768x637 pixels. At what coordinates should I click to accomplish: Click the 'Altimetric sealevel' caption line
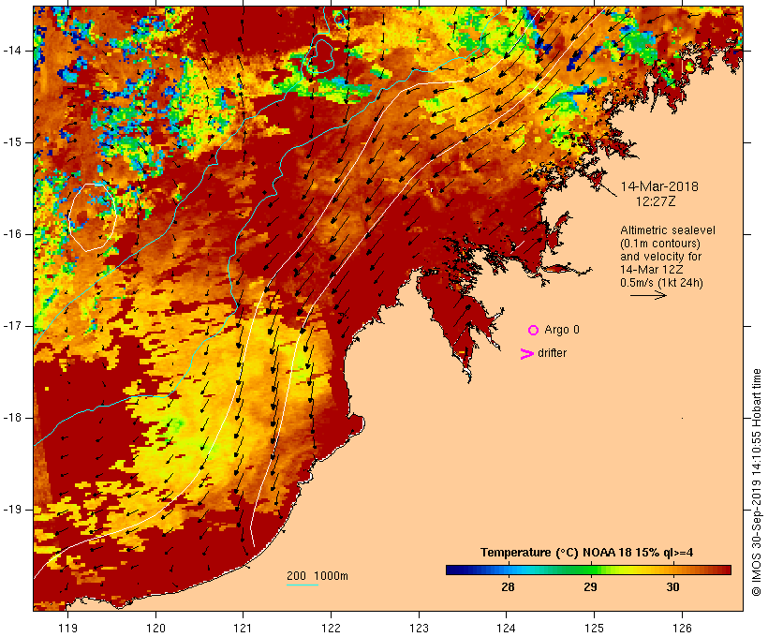point(668,230)
